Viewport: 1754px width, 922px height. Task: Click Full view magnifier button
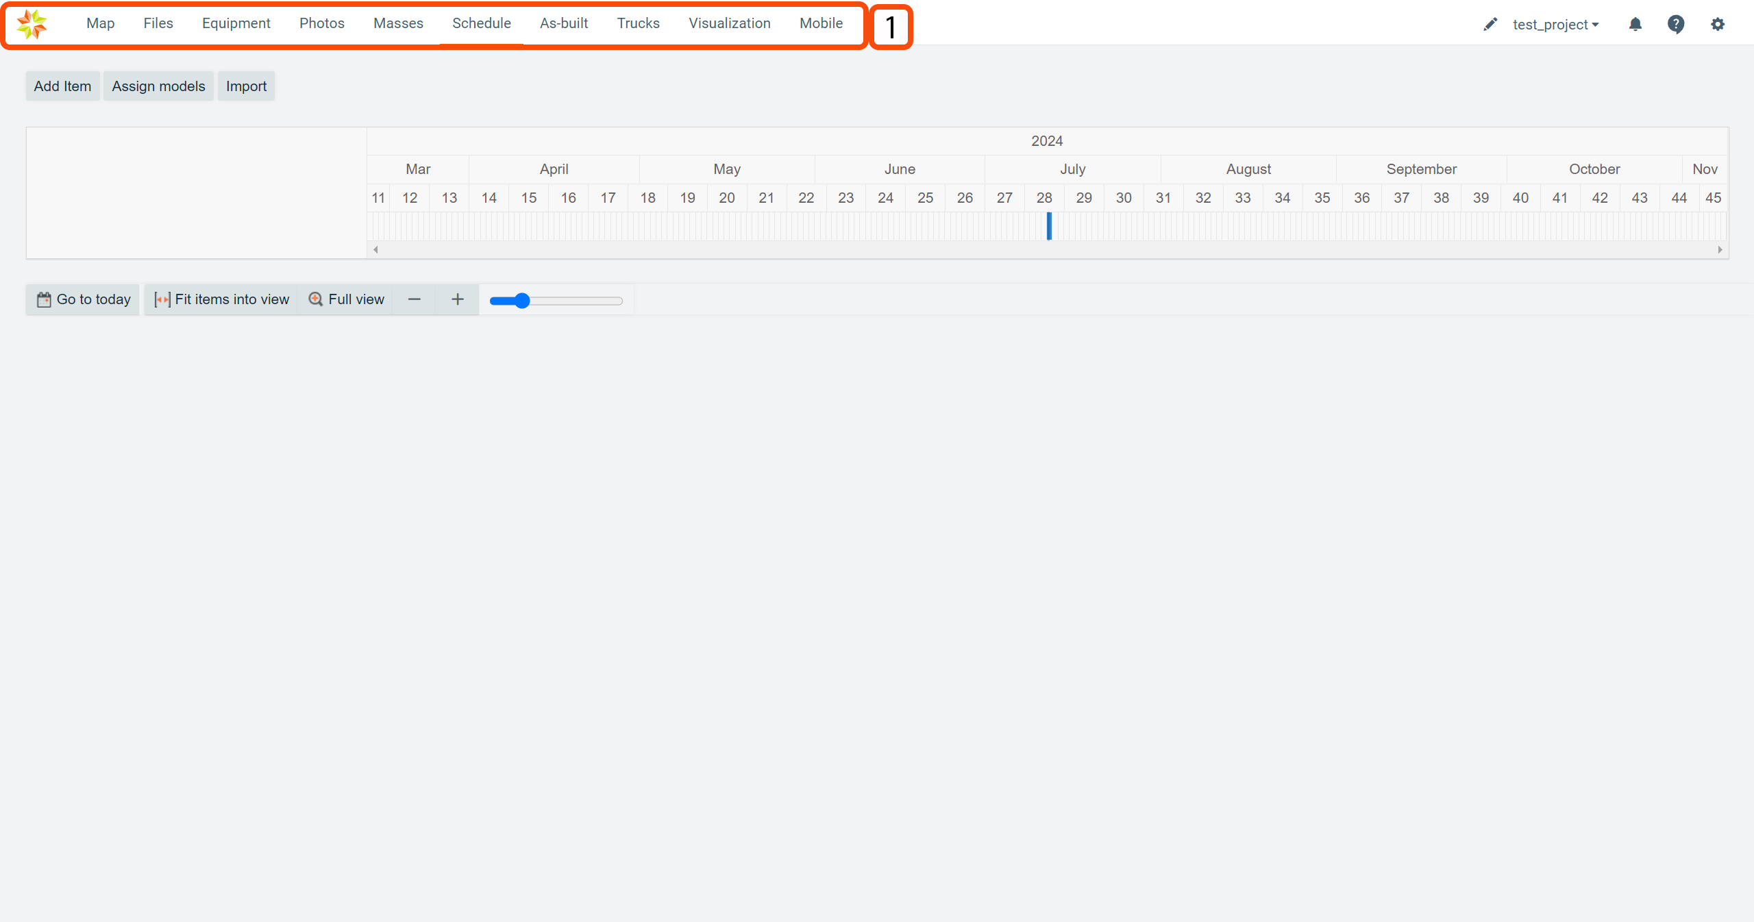pos(346,299)
